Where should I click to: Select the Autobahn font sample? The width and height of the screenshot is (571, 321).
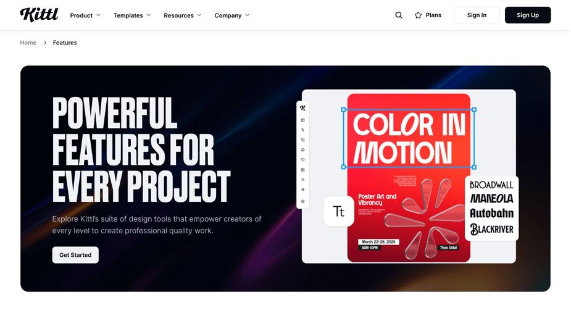coord(491,214)
